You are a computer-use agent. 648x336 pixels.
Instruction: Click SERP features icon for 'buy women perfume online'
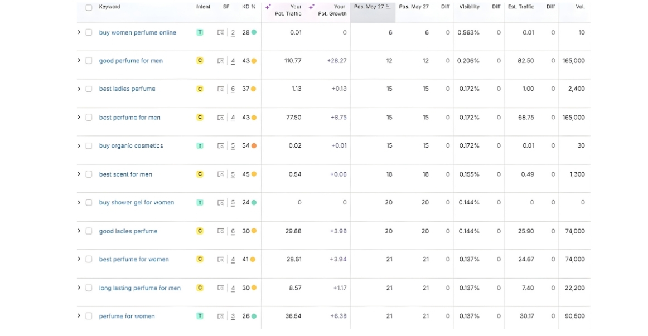point(221,32)
